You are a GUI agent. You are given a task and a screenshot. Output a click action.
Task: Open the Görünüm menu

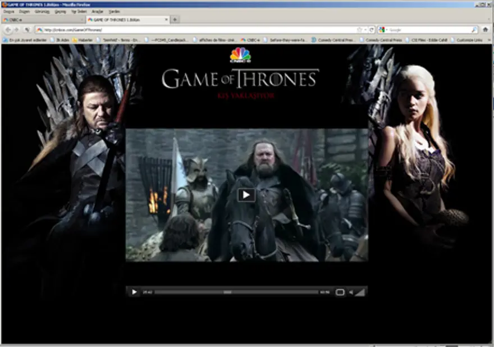pos(43,11)
